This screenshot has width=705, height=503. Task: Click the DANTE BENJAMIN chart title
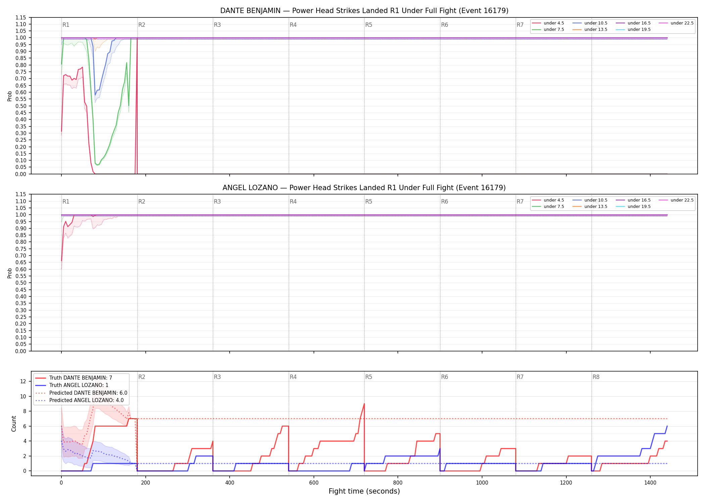[x=364, y=11]
